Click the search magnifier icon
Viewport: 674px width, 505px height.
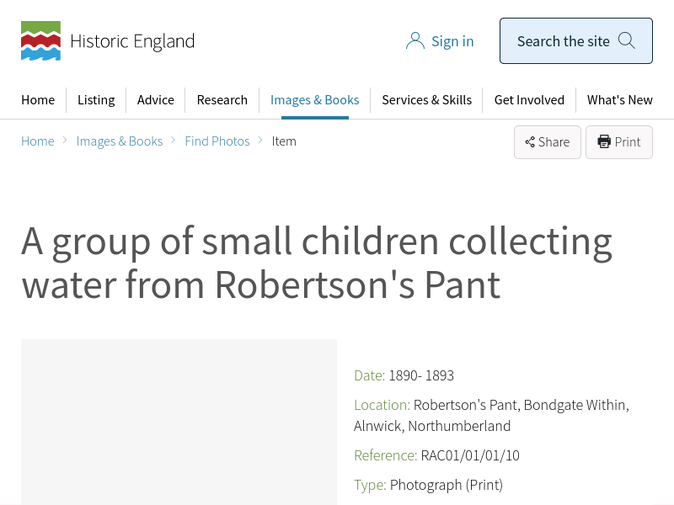[x=627, y=41]
